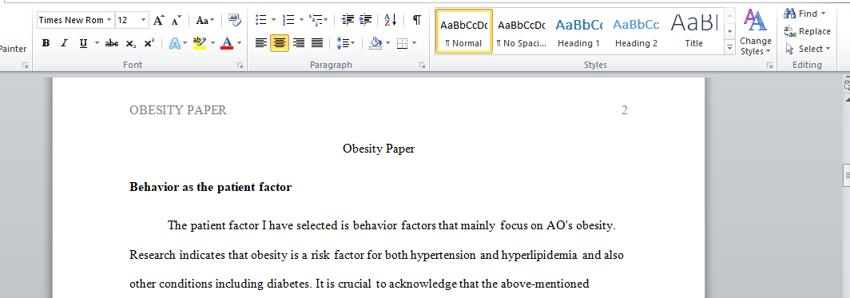Click Align Text Left icon
Screen dimensions: 850x298
coord(261,43)
